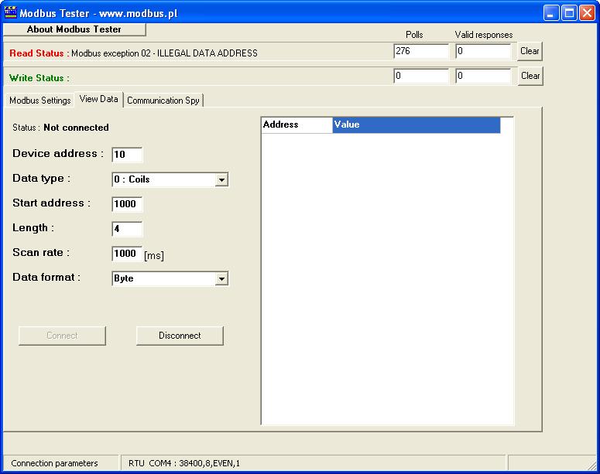Expand the Data format Byte dropdown arrow
Screen dimensions: 600x474
tap(221, 278)
